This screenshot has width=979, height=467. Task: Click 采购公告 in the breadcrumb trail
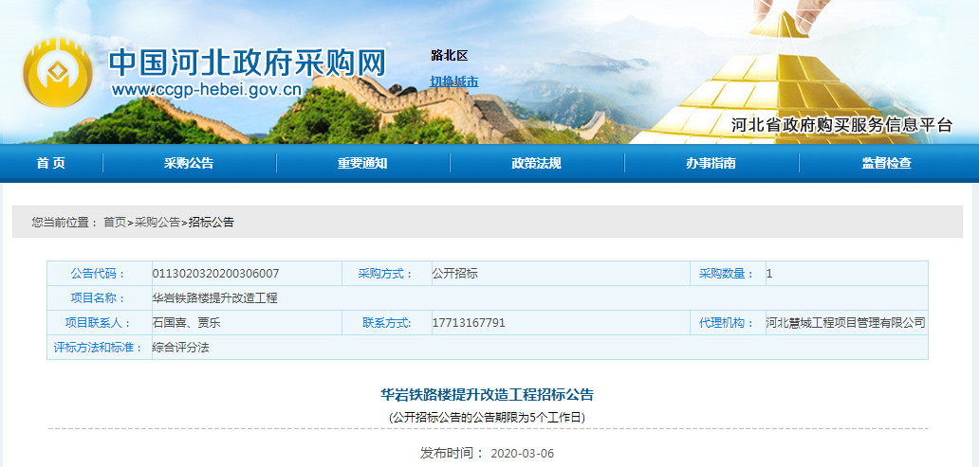click(157, 222)
